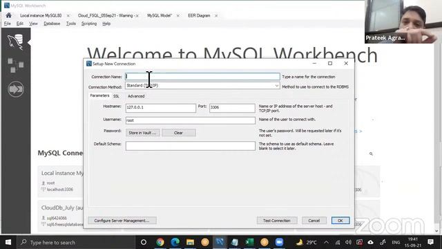Open network settings in system tray
Viewport: 442px width, 249px height.
(x=338, y=242)
